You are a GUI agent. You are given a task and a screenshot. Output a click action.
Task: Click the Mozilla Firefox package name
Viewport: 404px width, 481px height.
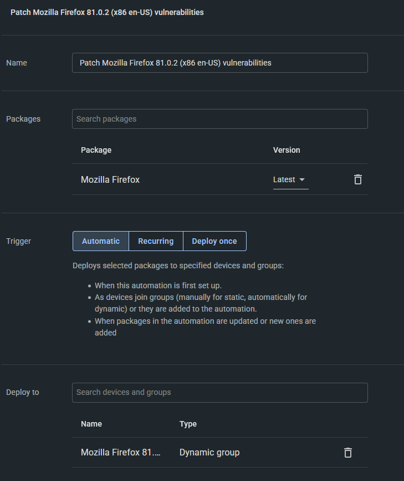(x=110, y=180)
